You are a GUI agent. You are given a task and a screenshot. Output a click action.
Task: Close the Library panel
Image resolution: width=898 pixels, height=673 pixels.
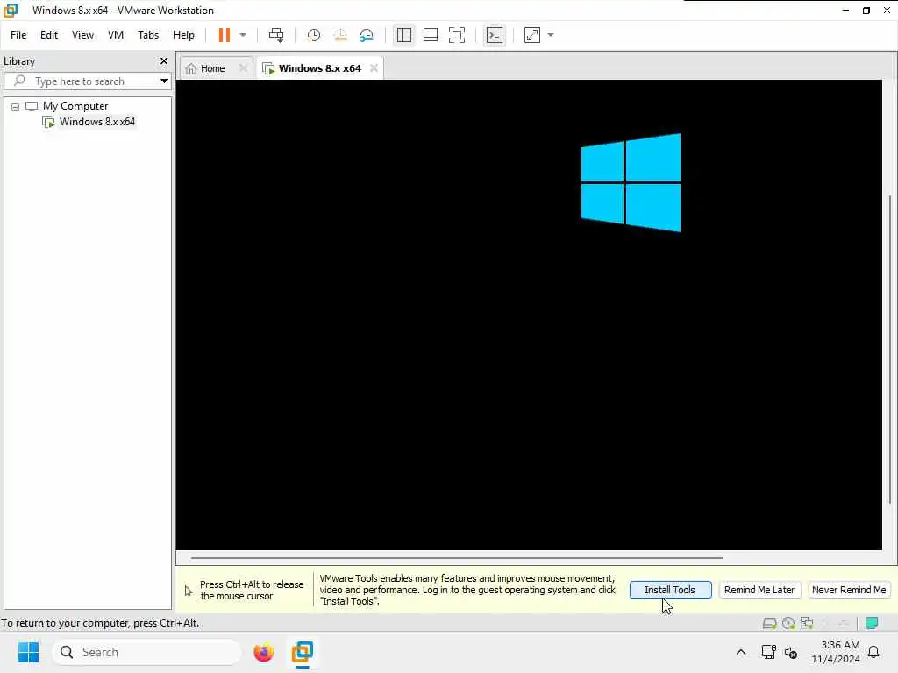164,60
